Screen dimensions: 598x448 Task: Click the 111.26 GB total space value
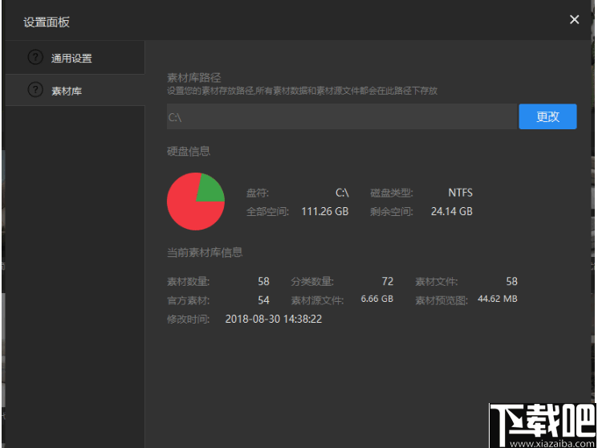[x=324, y=211]
